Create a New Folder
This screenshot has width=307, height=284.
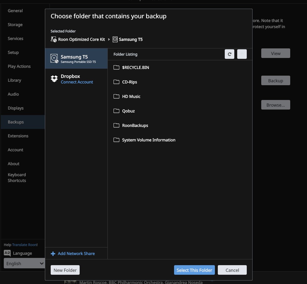point(65,270)
